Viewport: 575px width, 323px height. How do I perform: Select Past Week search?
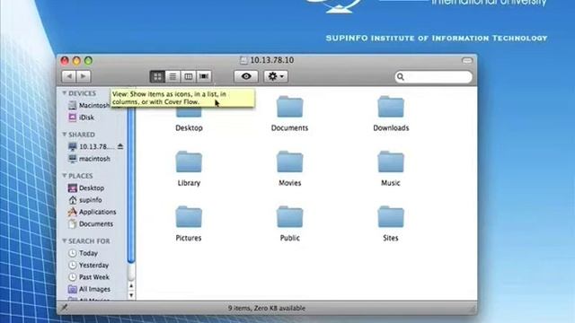[x=89, y=277]
